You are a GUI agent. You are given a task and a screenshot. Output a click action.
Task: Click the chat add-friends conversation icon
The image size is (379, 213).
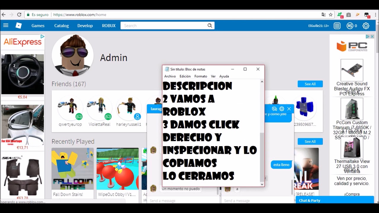tap(274, 109)
